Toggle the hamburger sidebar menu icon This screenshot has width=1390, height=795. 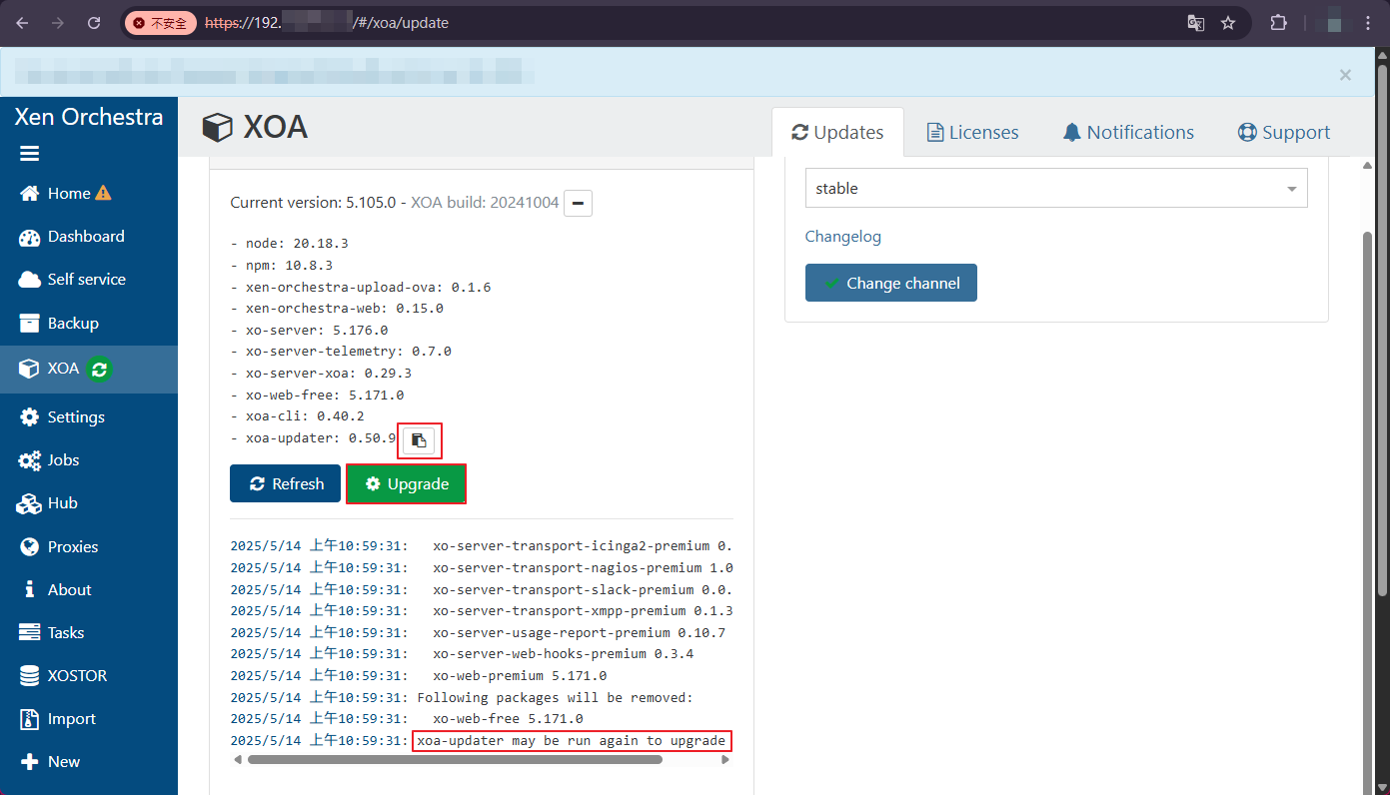click(30, 154)
